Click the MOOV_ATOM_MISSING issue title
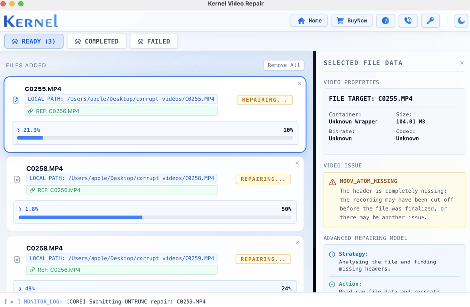The height and width of the screenshot is (307, 470). [369, 181]
